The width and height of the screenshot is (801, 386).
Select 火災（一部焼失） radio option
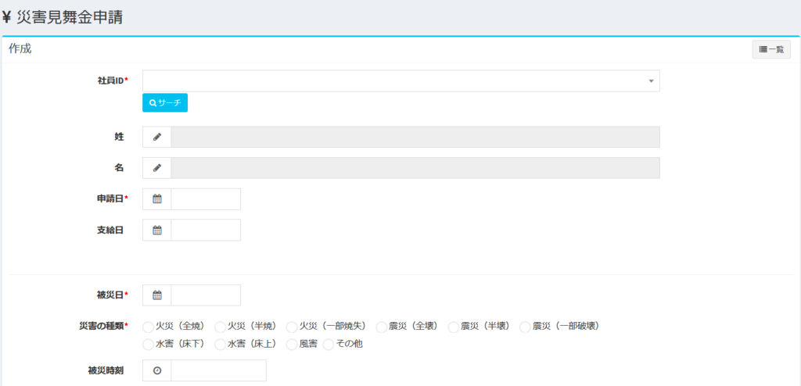[292, 327]
